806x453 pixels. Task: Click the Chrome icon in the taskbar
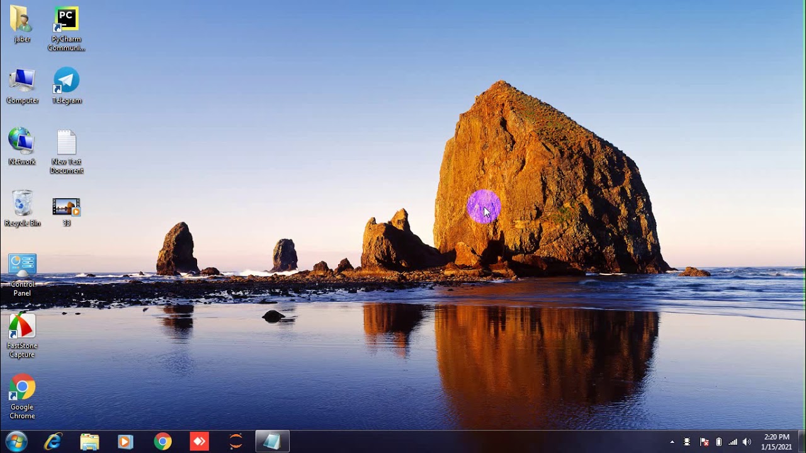162,442
